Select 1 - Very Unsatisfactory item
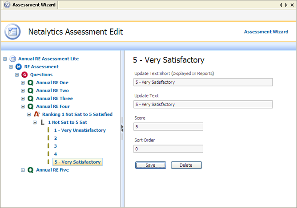 pyautogui.click(x=80, y=130)
